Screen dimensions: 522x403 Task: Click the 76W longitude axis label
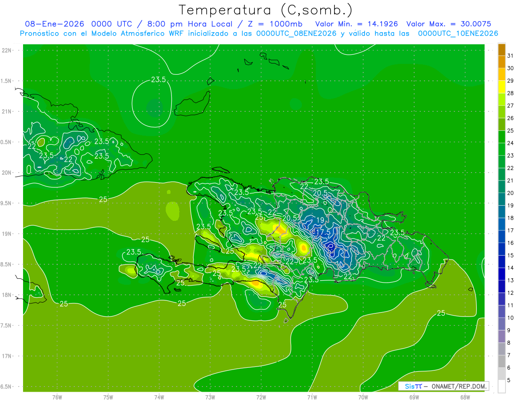tap(57, 397)
